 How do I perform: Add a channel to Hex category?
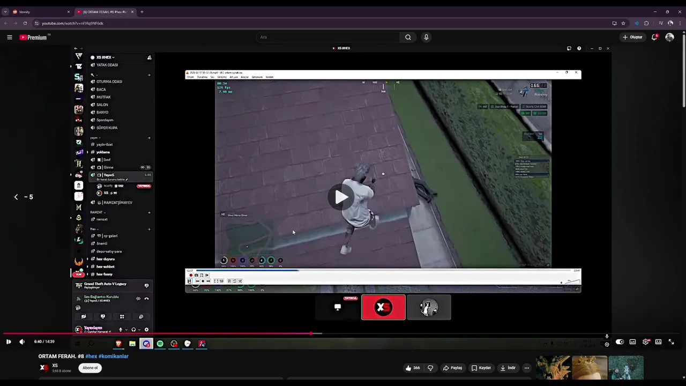click(150, 229)
